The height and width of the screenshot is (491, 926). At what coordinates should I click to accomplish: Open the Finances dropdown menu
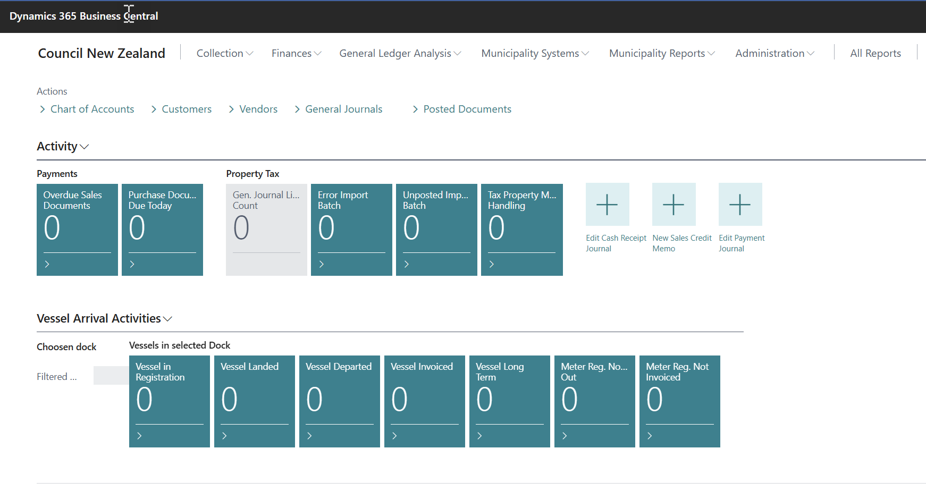pos(296,53)
